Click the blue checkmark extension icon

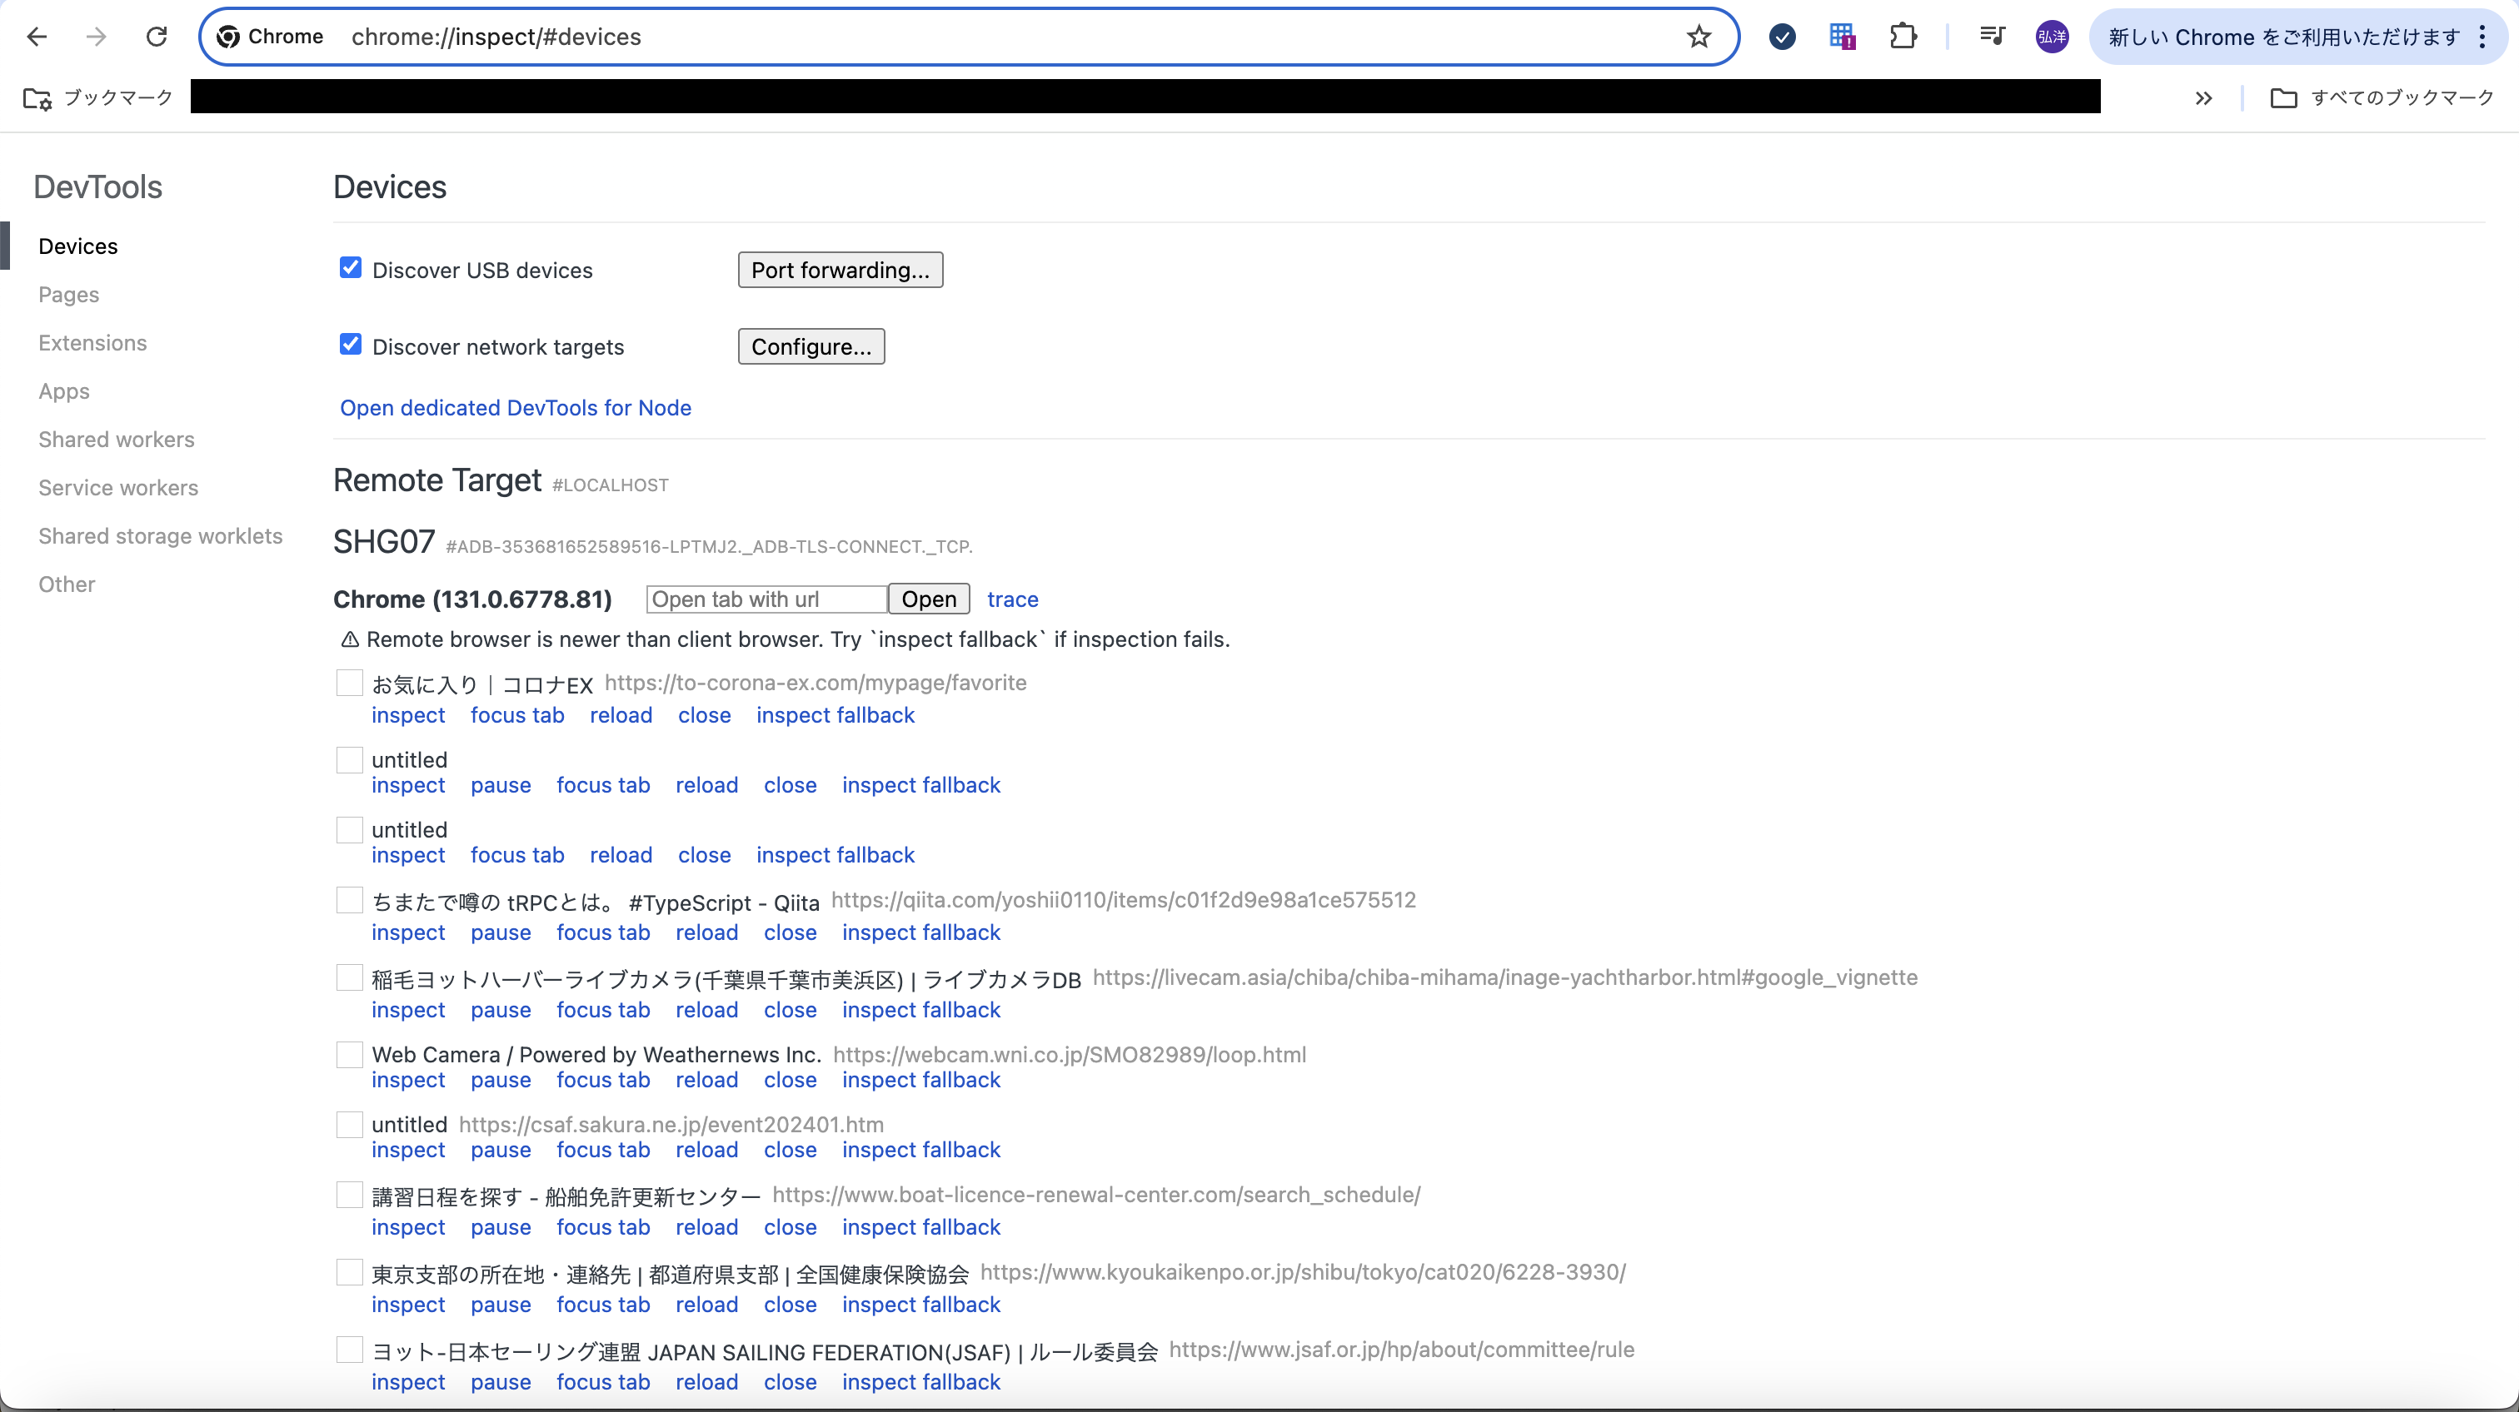click(x=1782, y=37)
